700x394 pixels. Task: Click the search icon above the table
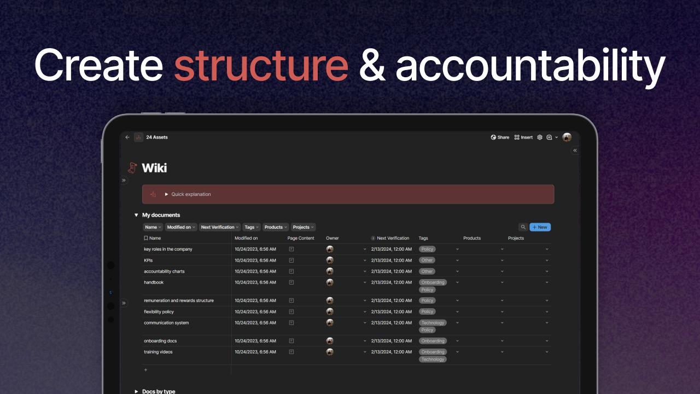point(523,227)
